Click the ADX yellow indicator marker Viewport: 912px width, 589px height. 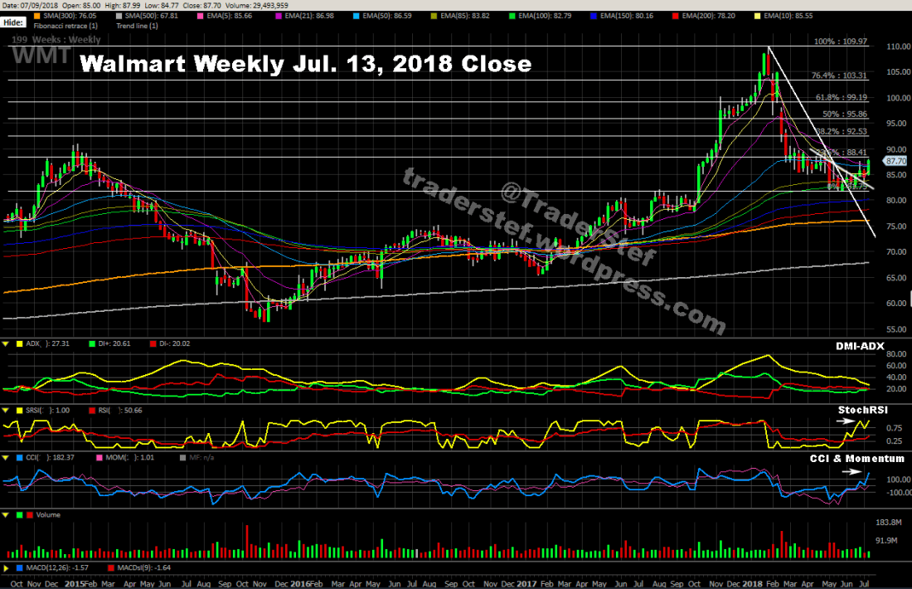coord(20,342)
